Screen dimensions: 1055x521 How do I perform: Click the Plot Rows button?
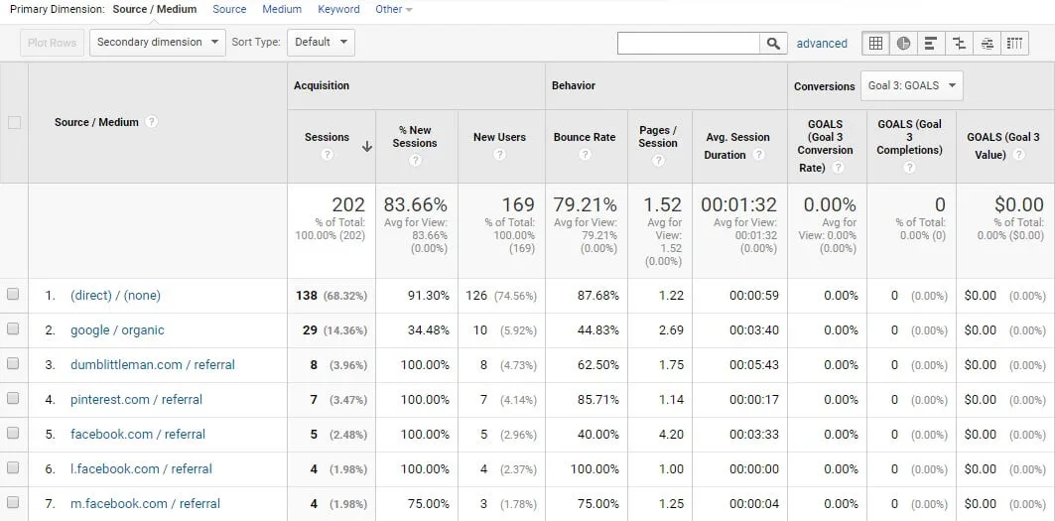point(53,43)
